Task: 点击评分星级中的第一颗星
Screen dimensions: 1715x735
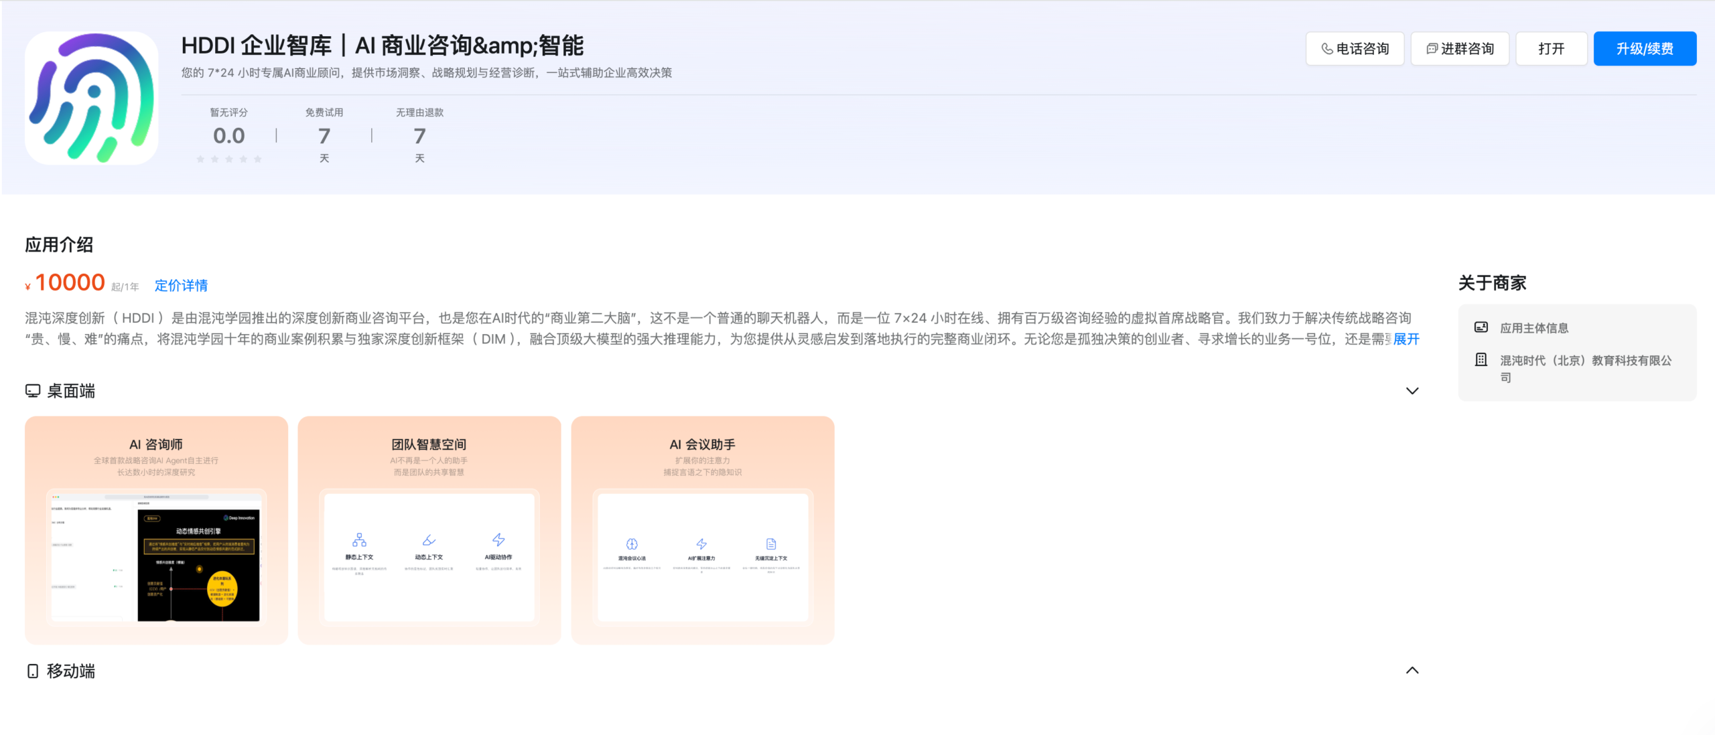Action: (201, 159)
